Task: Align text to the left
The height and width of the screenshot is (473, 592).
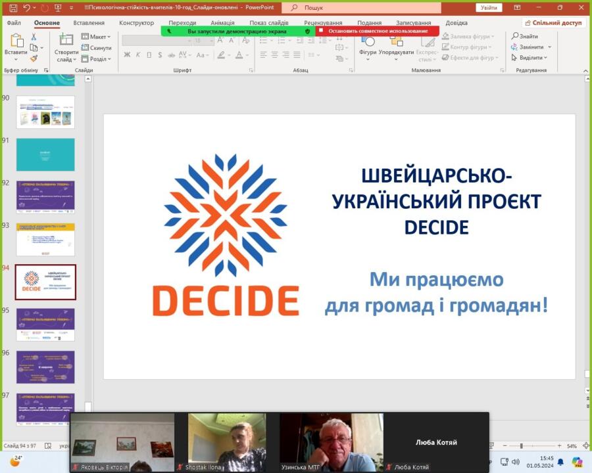Action: (x=264, y=55)
